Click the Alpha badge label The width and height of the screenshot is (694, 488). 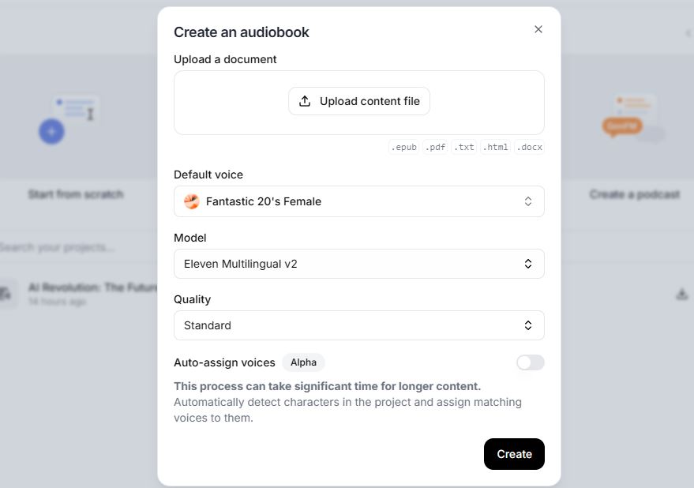coord(303,362)
